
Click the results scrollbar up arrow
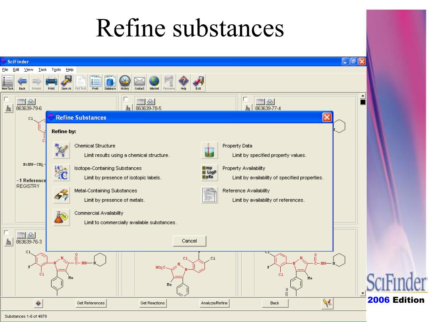[x=363, y=96]
